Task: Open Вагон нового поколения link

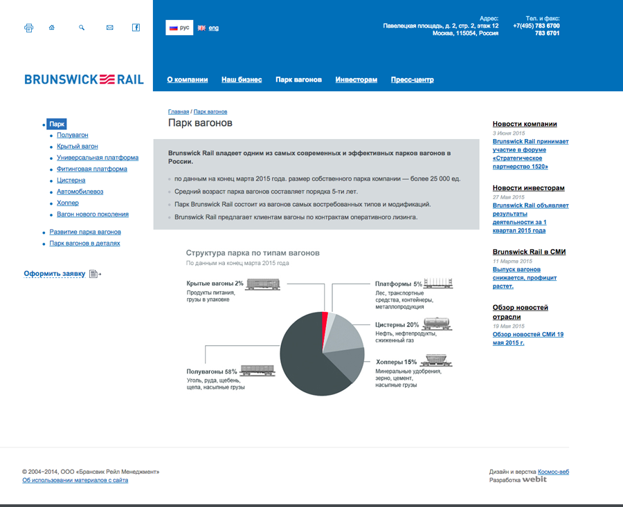Action: [x=93, y=214]
